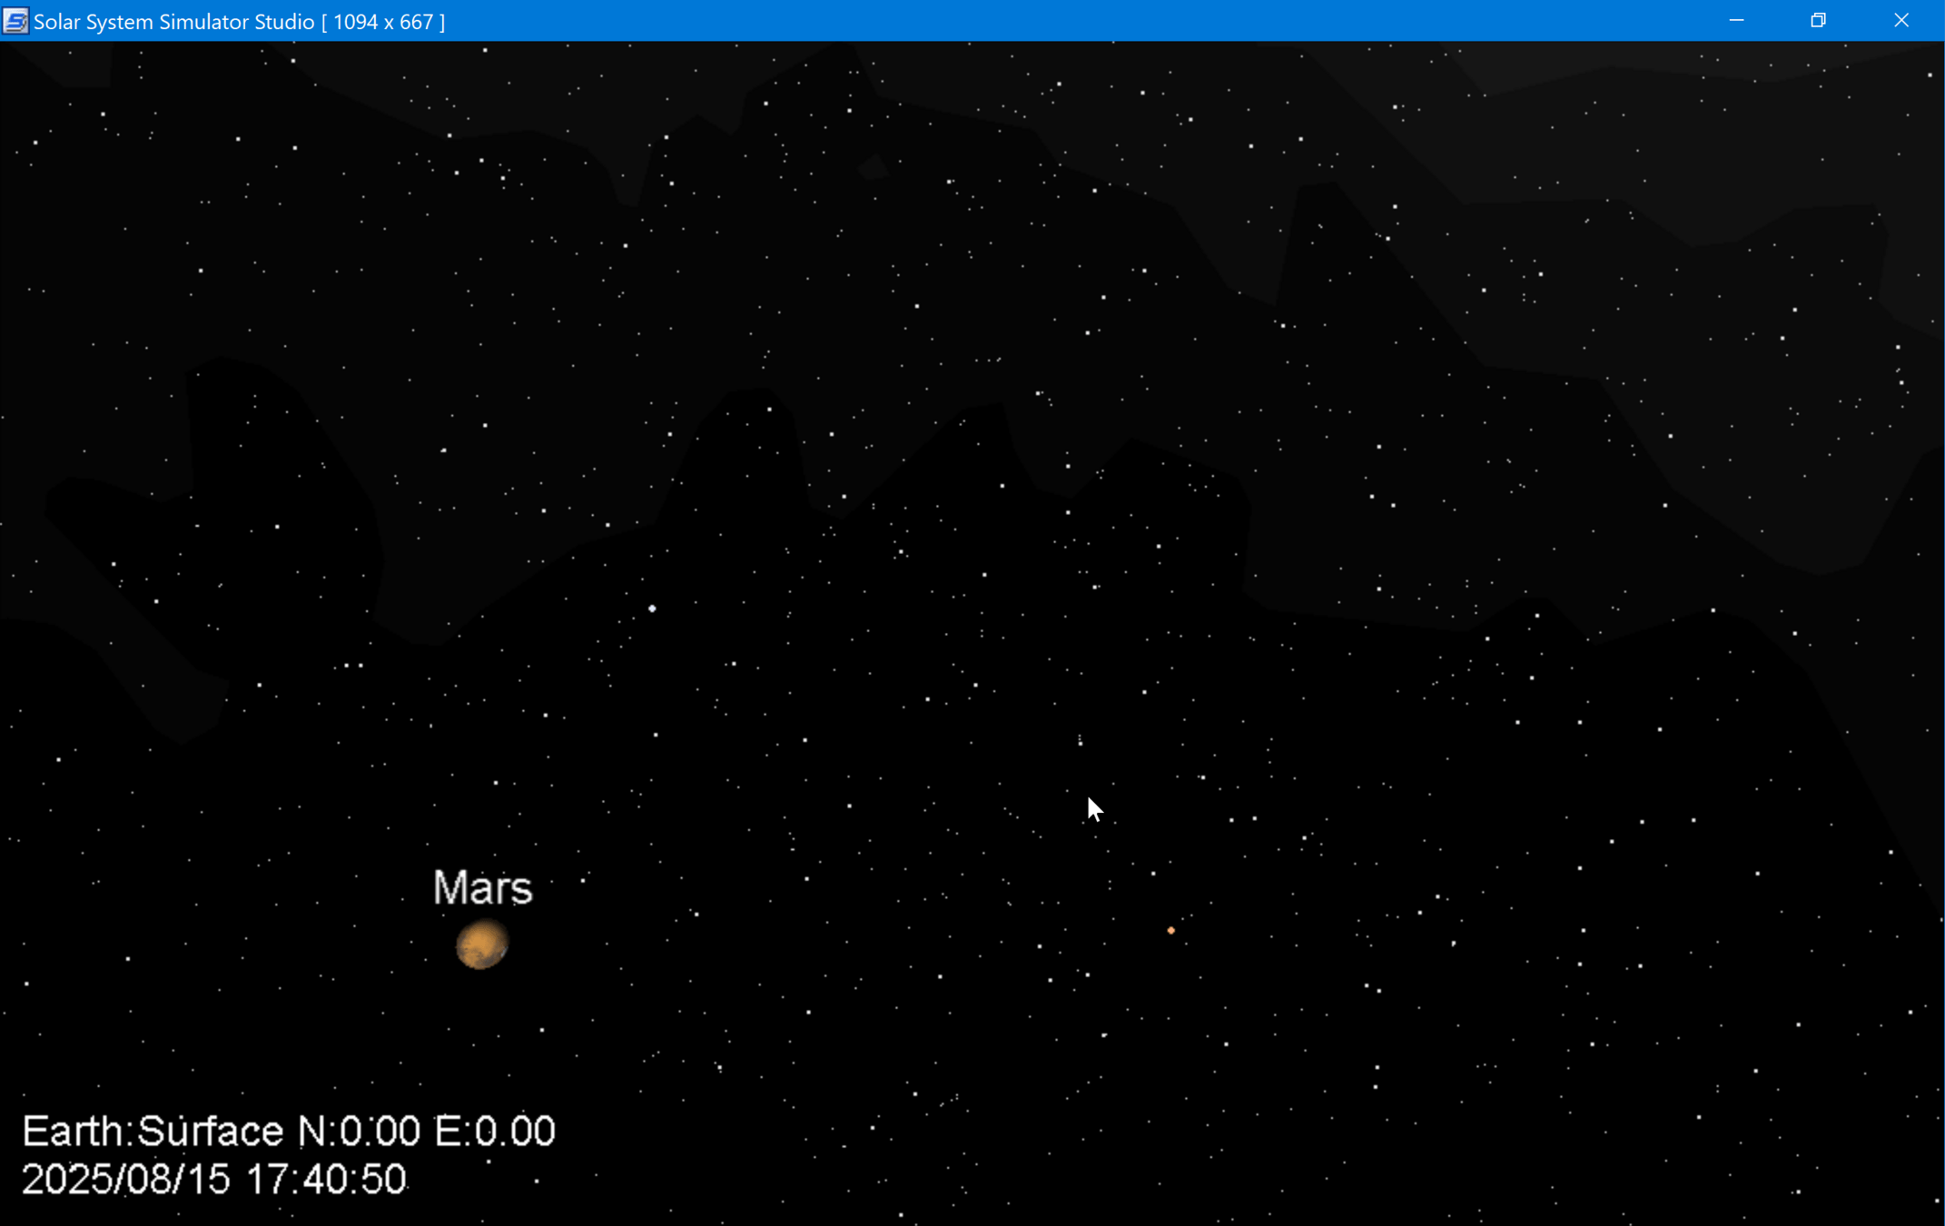Click the Solar System Simulator app icon
The image size is (1945, 1226).
tap(15, 21)
